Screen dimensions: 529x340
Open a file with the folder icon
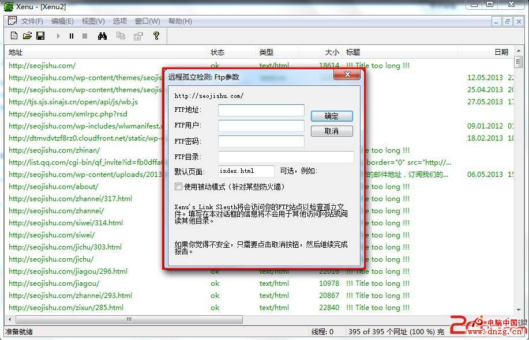(x=27, y=36)
